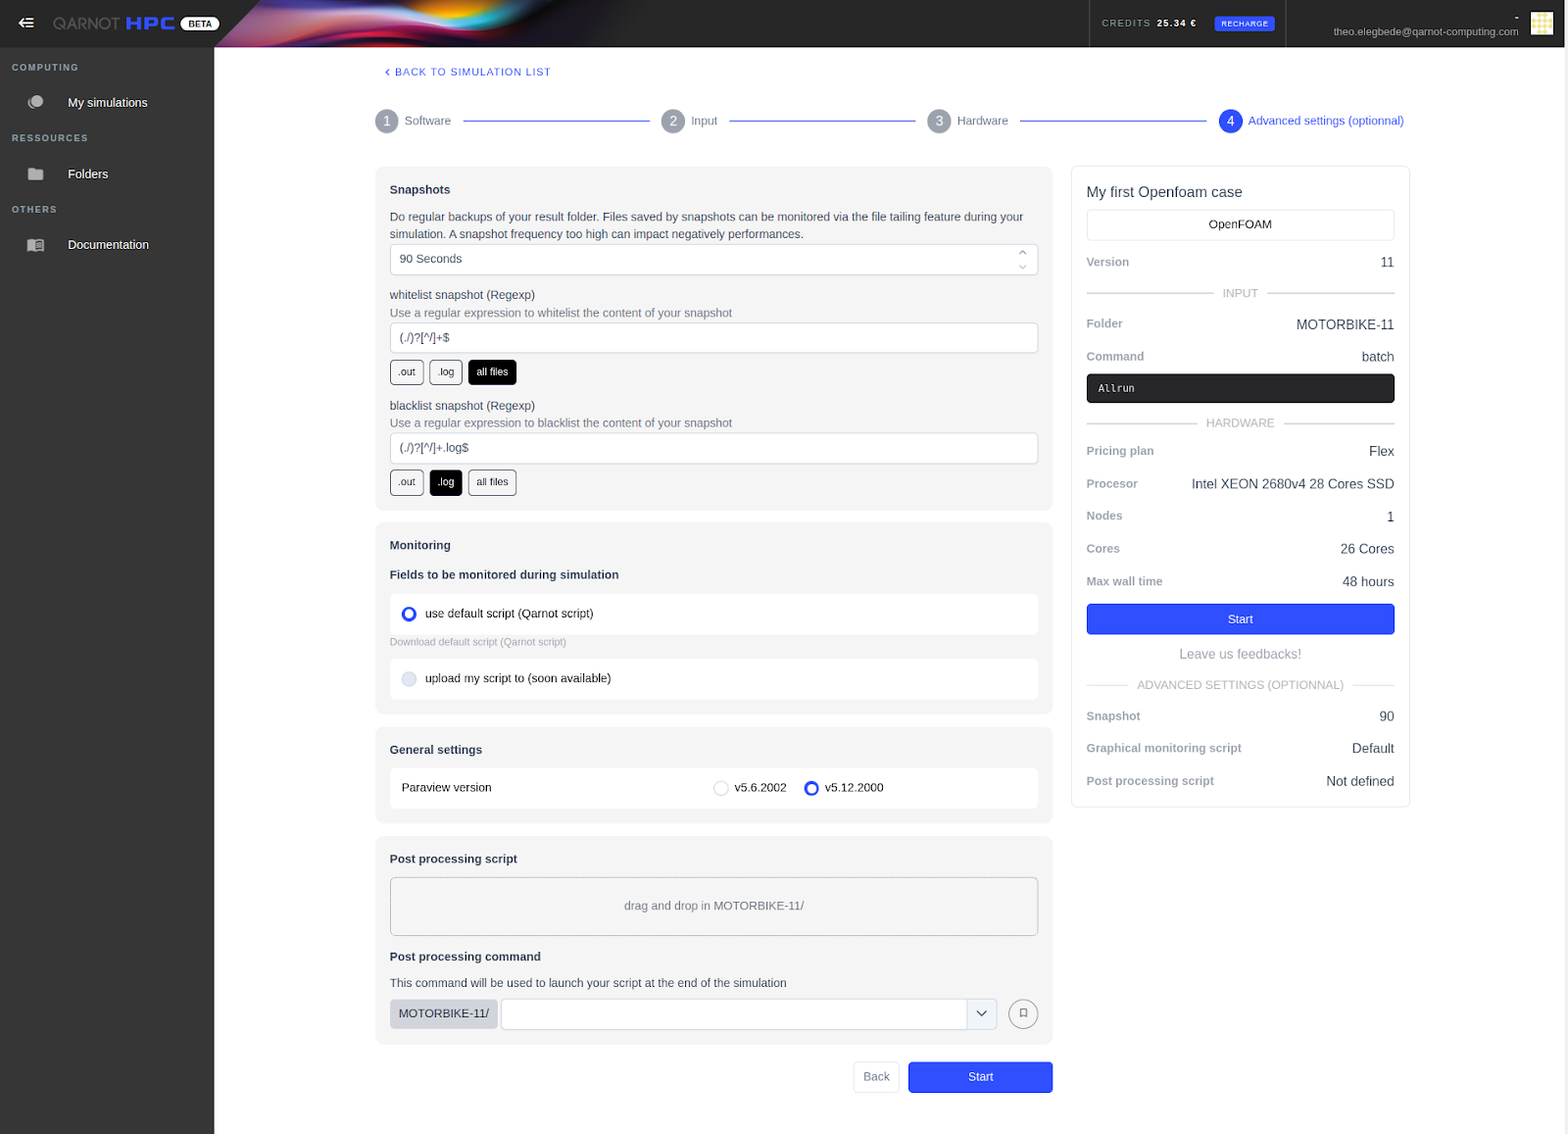
Task: Click the Recharge credits button
Action: point(1245,24)
